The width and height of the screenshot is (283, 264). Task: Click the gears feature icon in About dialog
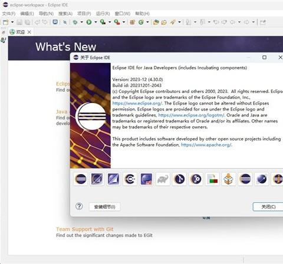(196, 179)
